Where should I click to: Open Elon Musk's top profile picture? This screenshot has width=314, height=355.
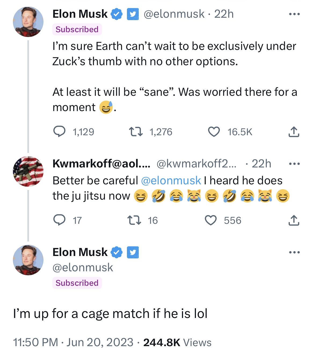pyautogui.click(x=28, y=22)
